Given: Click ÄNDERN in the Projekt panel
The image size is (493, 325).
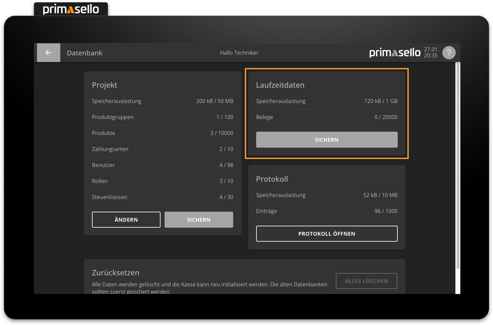Looking at the screenshot, I should point(126,219).
